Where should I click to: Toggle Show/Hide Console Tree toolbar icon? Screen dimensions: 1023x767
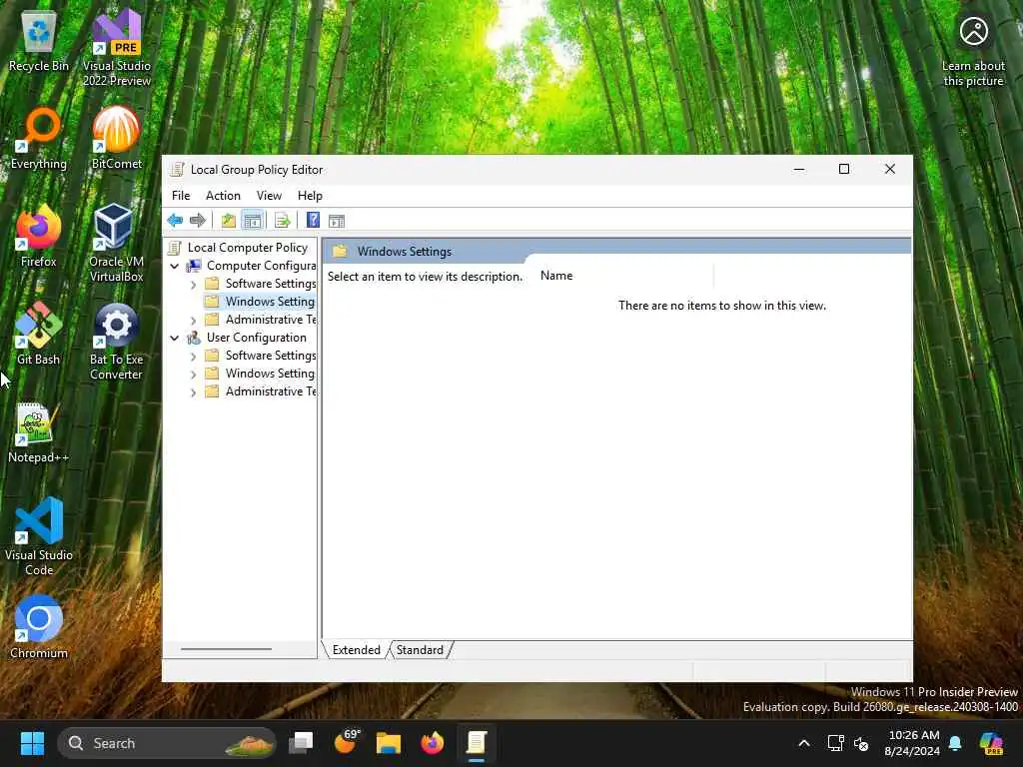pos(253,221)
